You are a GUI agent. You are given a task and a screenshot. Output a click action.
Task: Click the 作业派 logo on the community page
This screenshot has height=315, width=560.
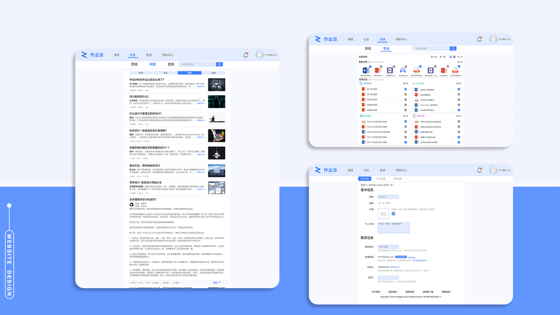[92, 55]
